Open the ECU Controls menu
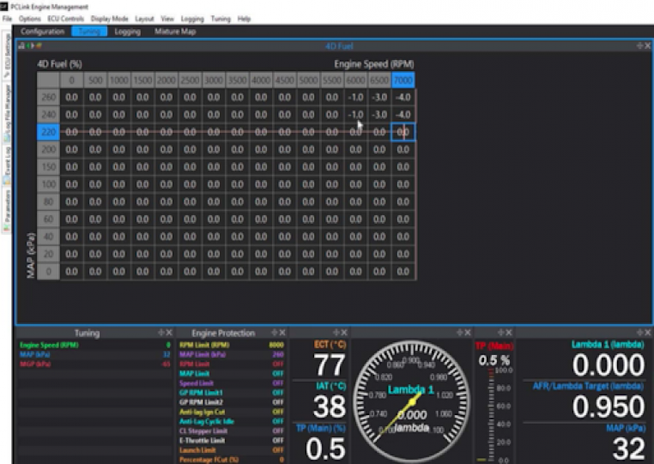The height and width of the screenshot is (464, 654). pos(65,19)
